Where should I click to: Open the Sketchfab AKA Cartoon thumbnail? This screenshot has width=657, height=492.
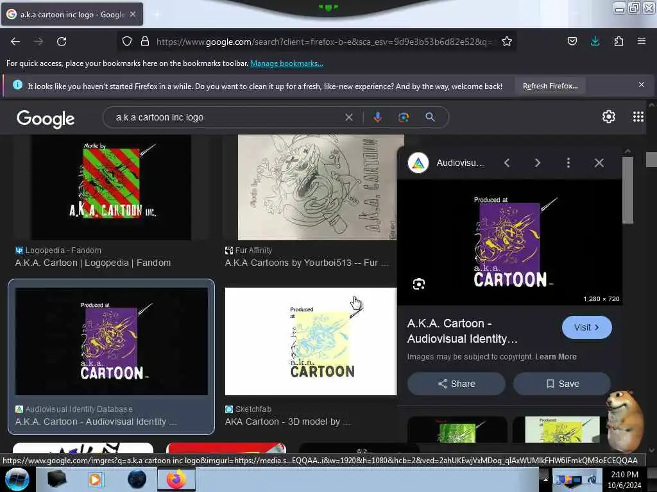pyautogui.click(x=311, y=341)
